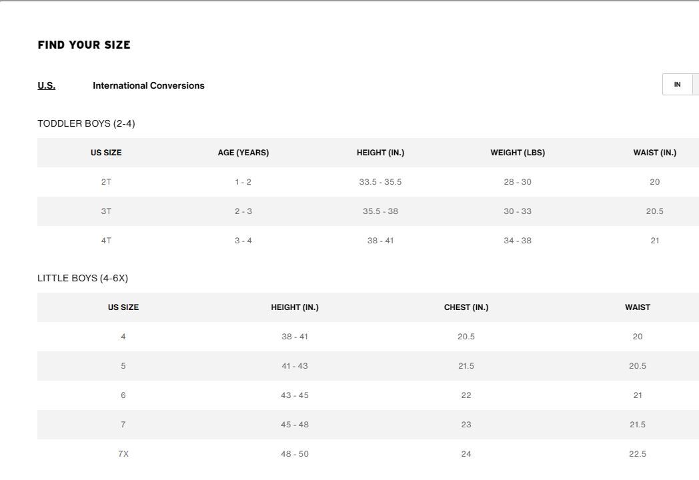The image size is (699, 480).
Task: Click the chest value 21.5
Action: click(466, 366)
